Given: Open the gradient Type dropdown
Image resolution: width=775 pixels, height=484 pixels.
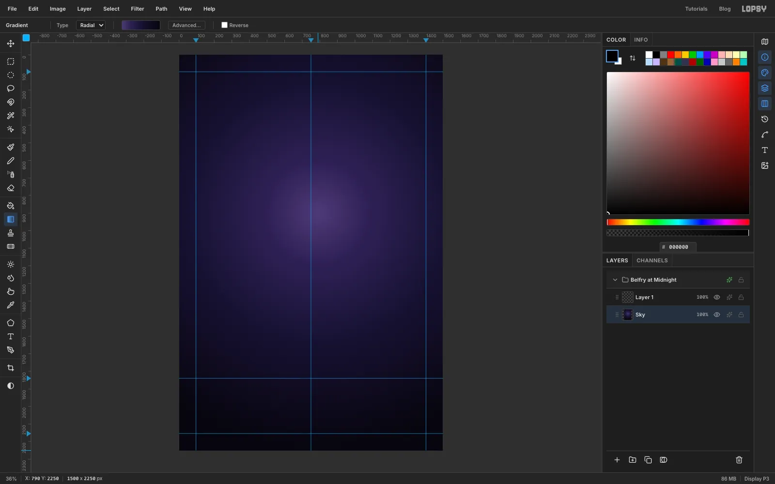Looking at the screenshot, I should [91, 25].
